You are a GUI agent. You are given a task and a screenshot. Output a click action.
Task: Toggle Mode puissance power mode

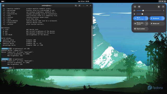(139, 23)
